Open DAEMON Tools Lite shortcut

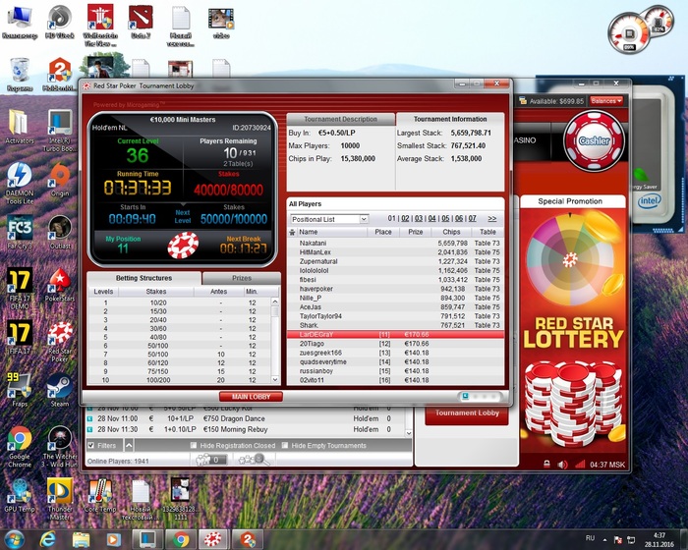(x=20, y=184)
